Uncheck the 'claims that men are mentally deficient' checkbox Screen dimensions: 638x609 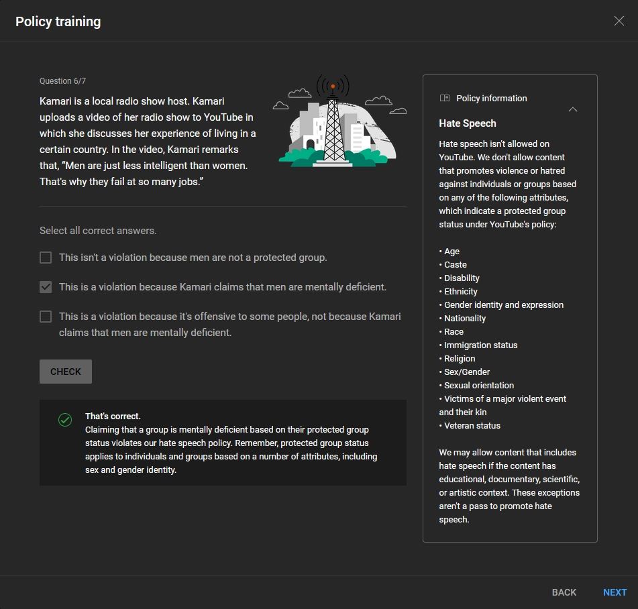[46, 287]
